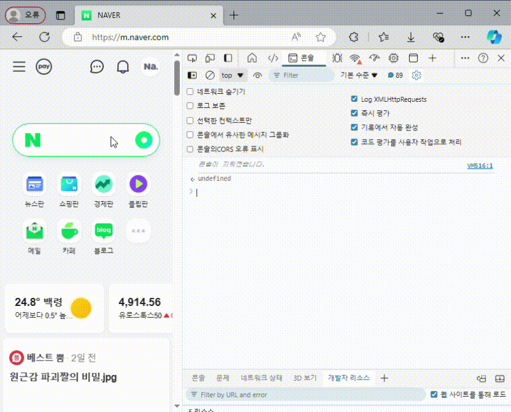Open the 경제판 shortcut
Viewport: 511px width, 412px height.
(104, 191)
